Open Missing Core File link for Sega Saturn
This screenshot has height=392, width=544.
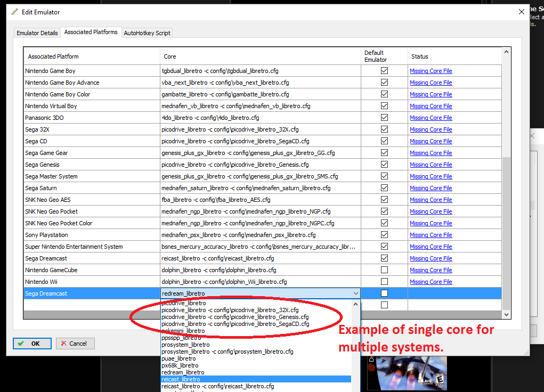pyautogui.click(x=431, y=188)
